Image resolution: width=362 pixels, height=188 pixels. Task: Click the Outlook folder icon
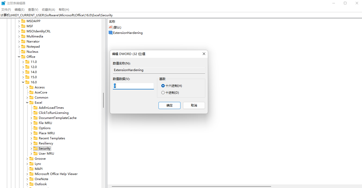[31, 184]
